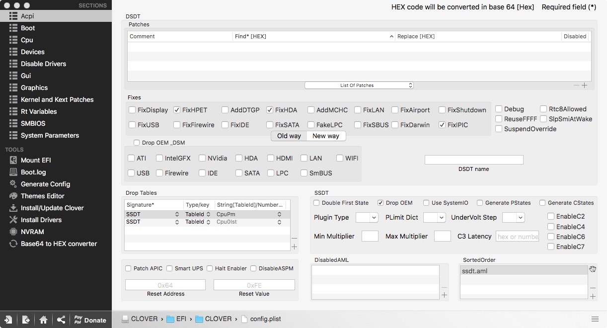Screen dimensions: 607x328
Task: Open Install Drivers tool
Action: click(41, 220)
